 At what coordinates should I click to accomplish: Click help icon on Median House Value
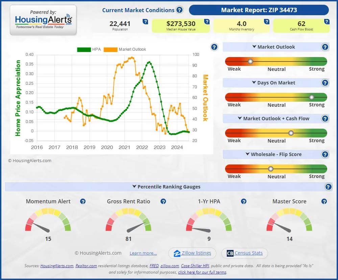207,22
